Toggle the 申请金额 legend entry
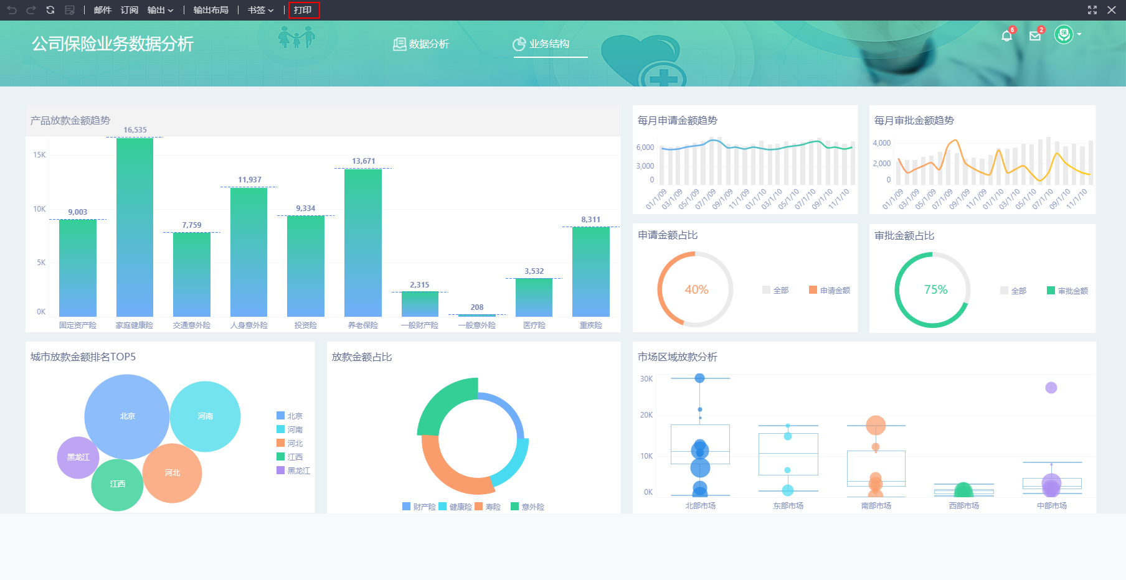 [830, 290]
